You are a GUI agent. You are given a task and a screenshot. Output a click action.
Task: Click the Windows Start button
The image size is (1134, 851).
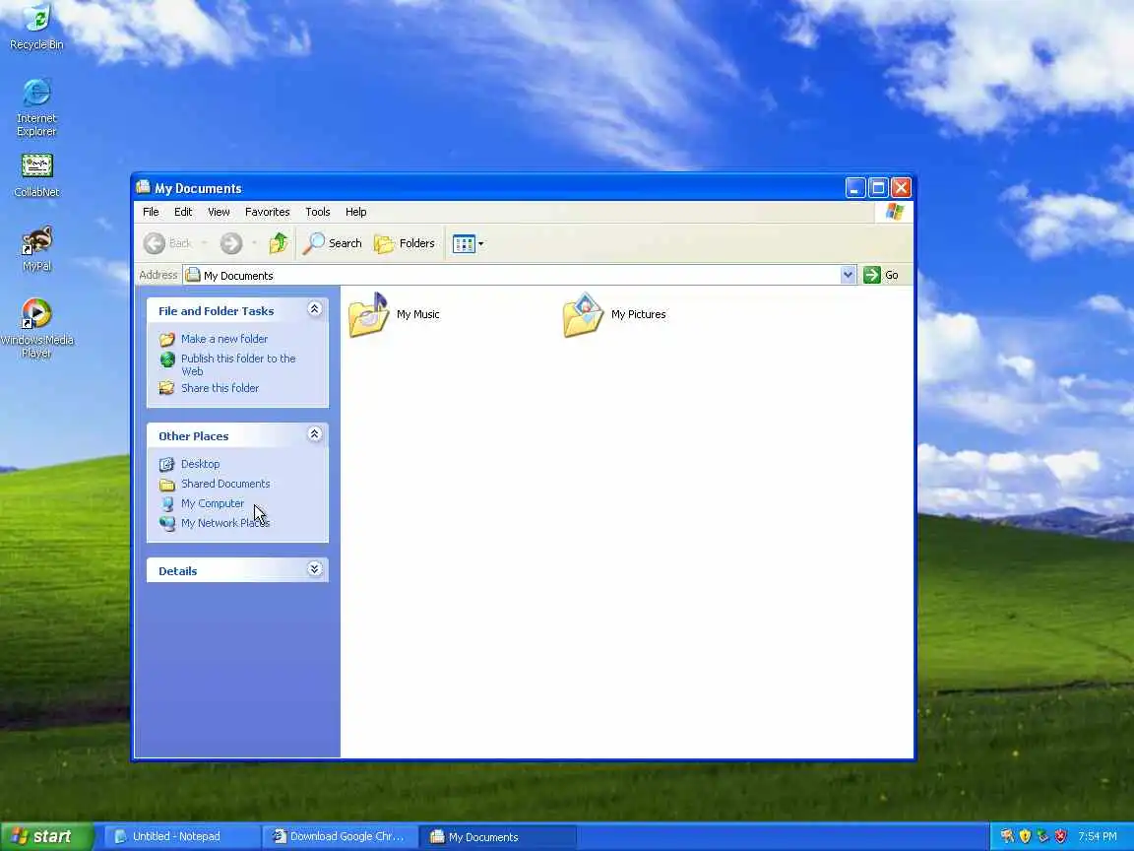tap(45, 836)
